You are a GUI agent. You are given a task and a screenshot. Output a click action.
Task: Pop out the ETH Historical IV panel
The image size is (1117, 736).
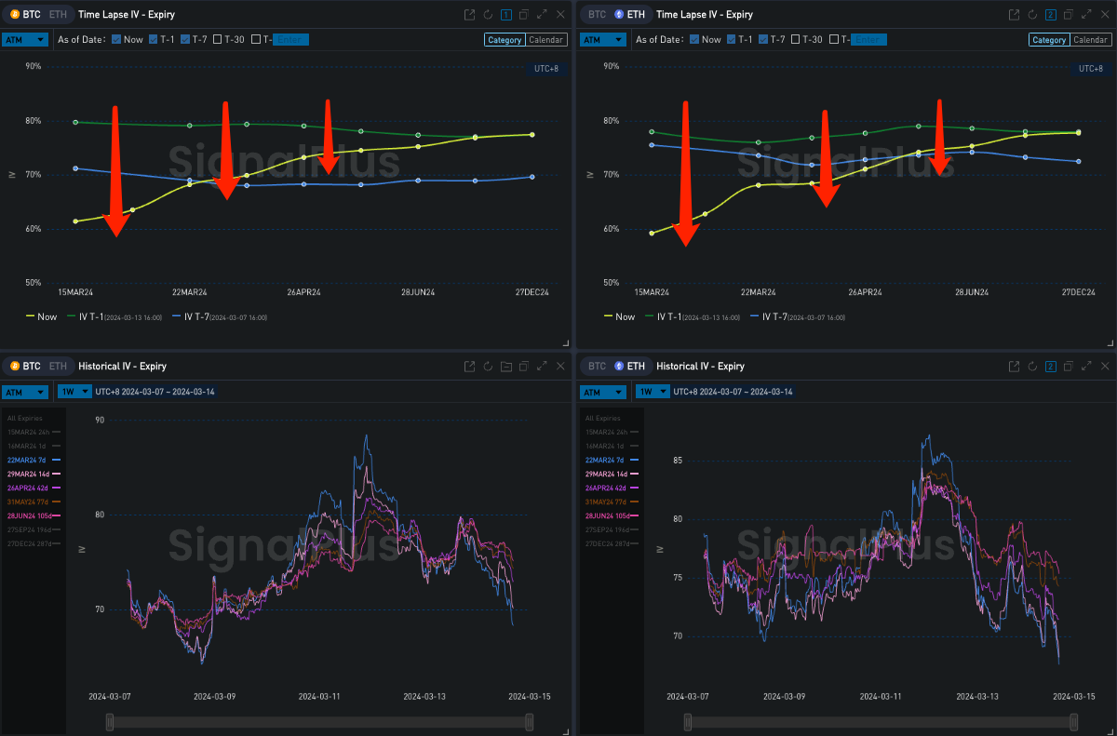coord(1016,367)
